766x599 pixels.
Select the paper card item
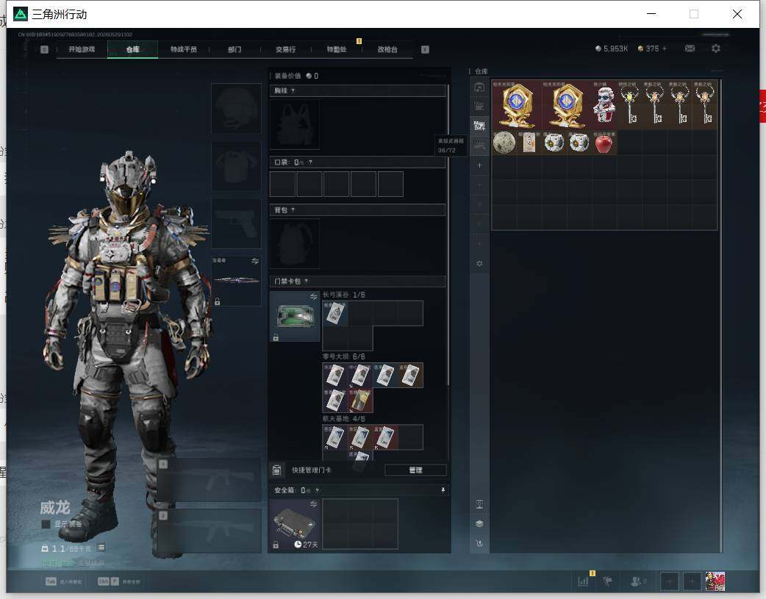tap(529, 143)
